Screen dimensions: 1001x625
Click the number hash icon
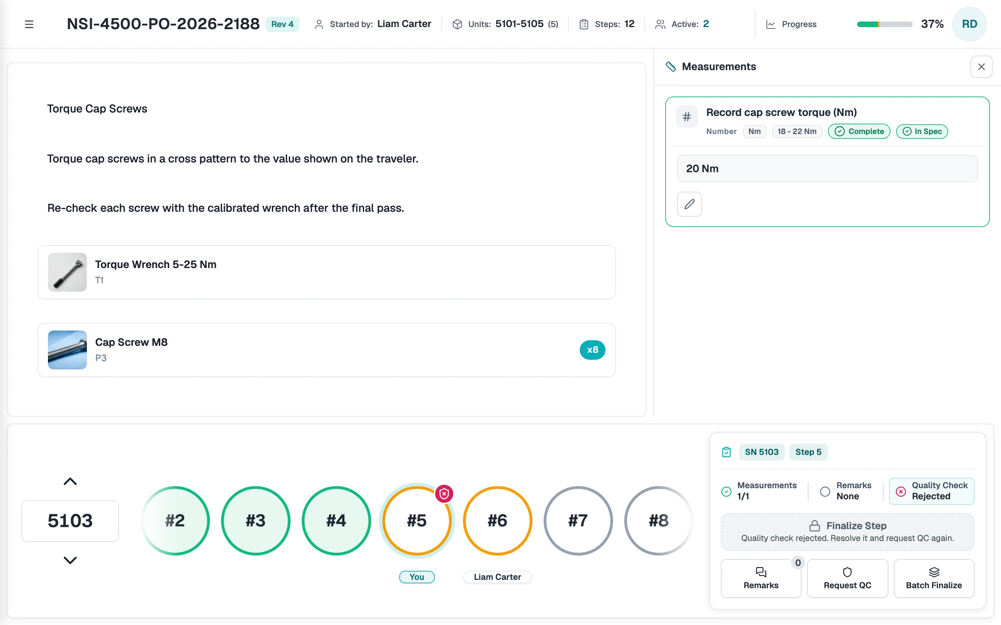[687, 117]
